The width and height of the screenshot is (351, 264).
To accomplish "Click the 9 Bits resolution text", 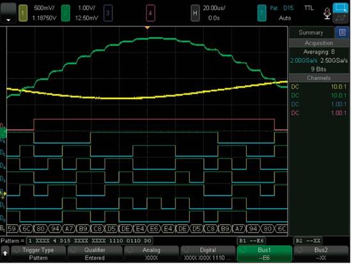I will coord(318,69).
